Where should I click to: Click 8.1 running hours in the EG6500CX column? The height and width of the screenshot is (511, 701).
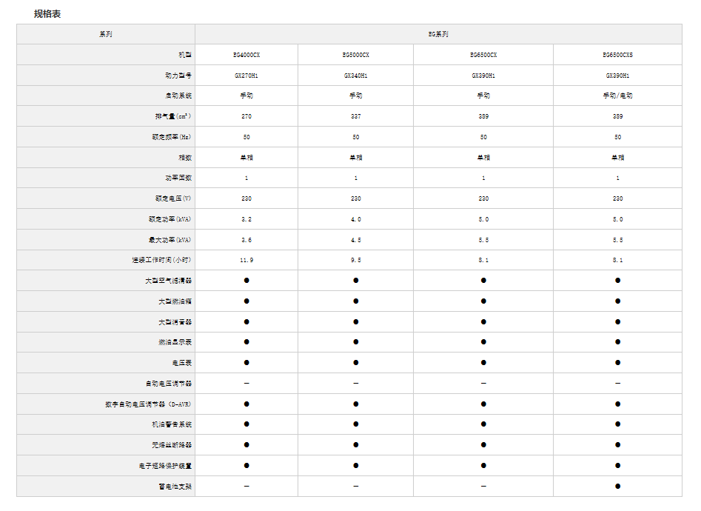click(483, 260)
